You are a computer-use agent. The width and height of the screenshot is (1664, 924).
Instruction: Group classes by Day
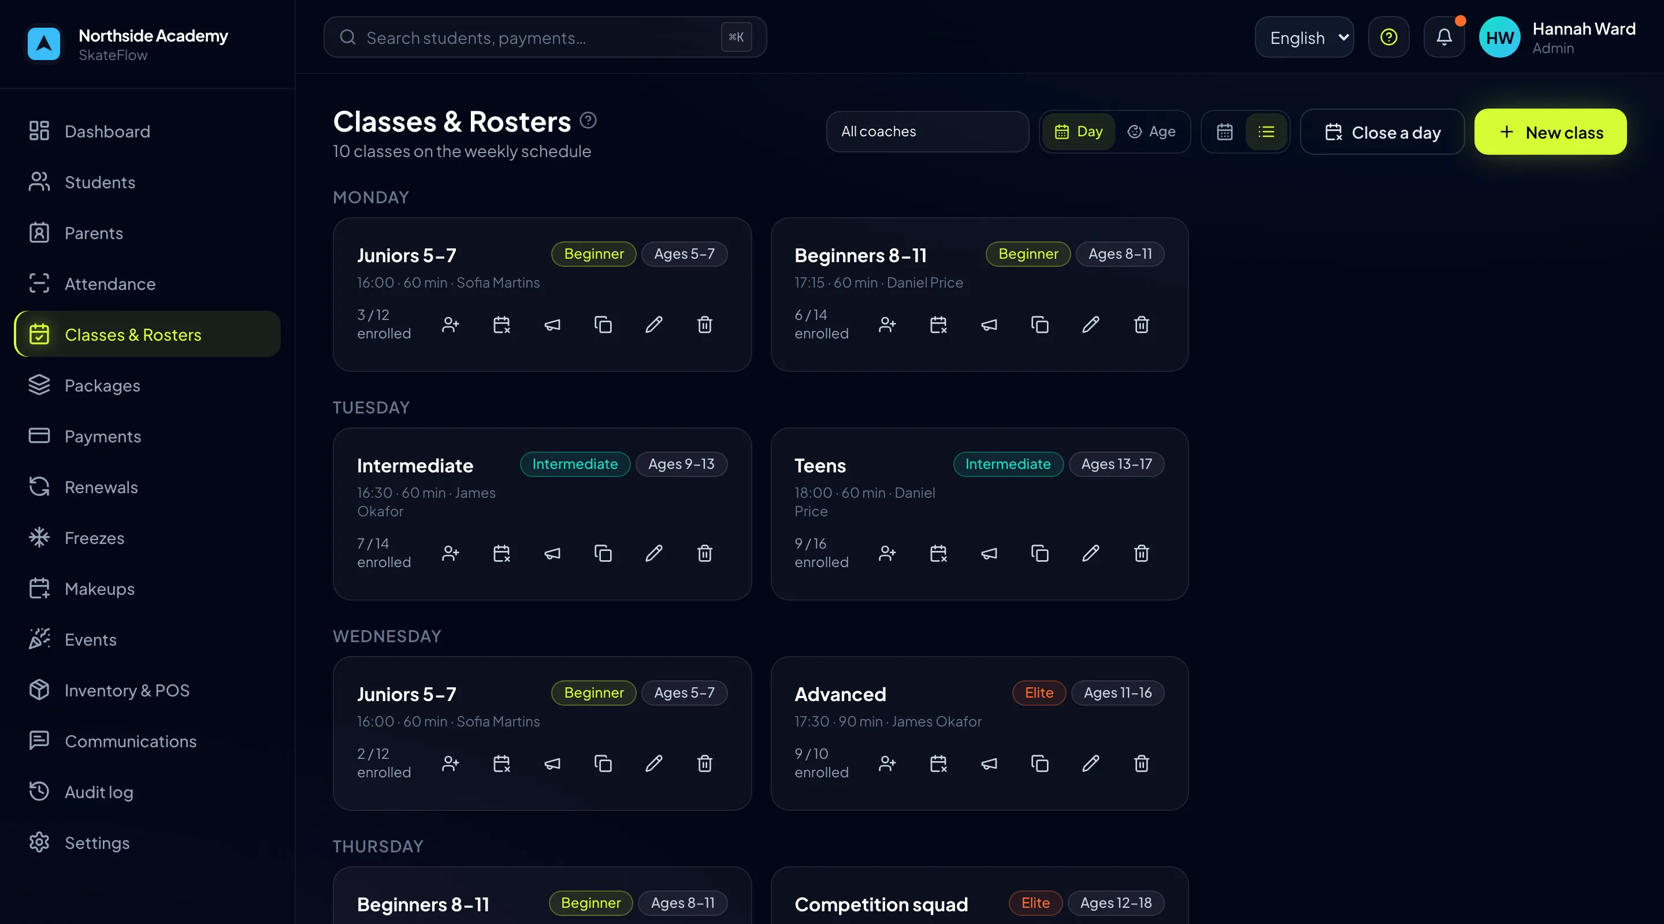(1078, 132)
